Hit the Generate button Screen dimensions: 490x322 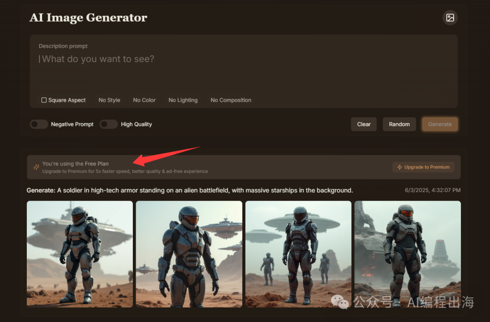click(440, 124)
